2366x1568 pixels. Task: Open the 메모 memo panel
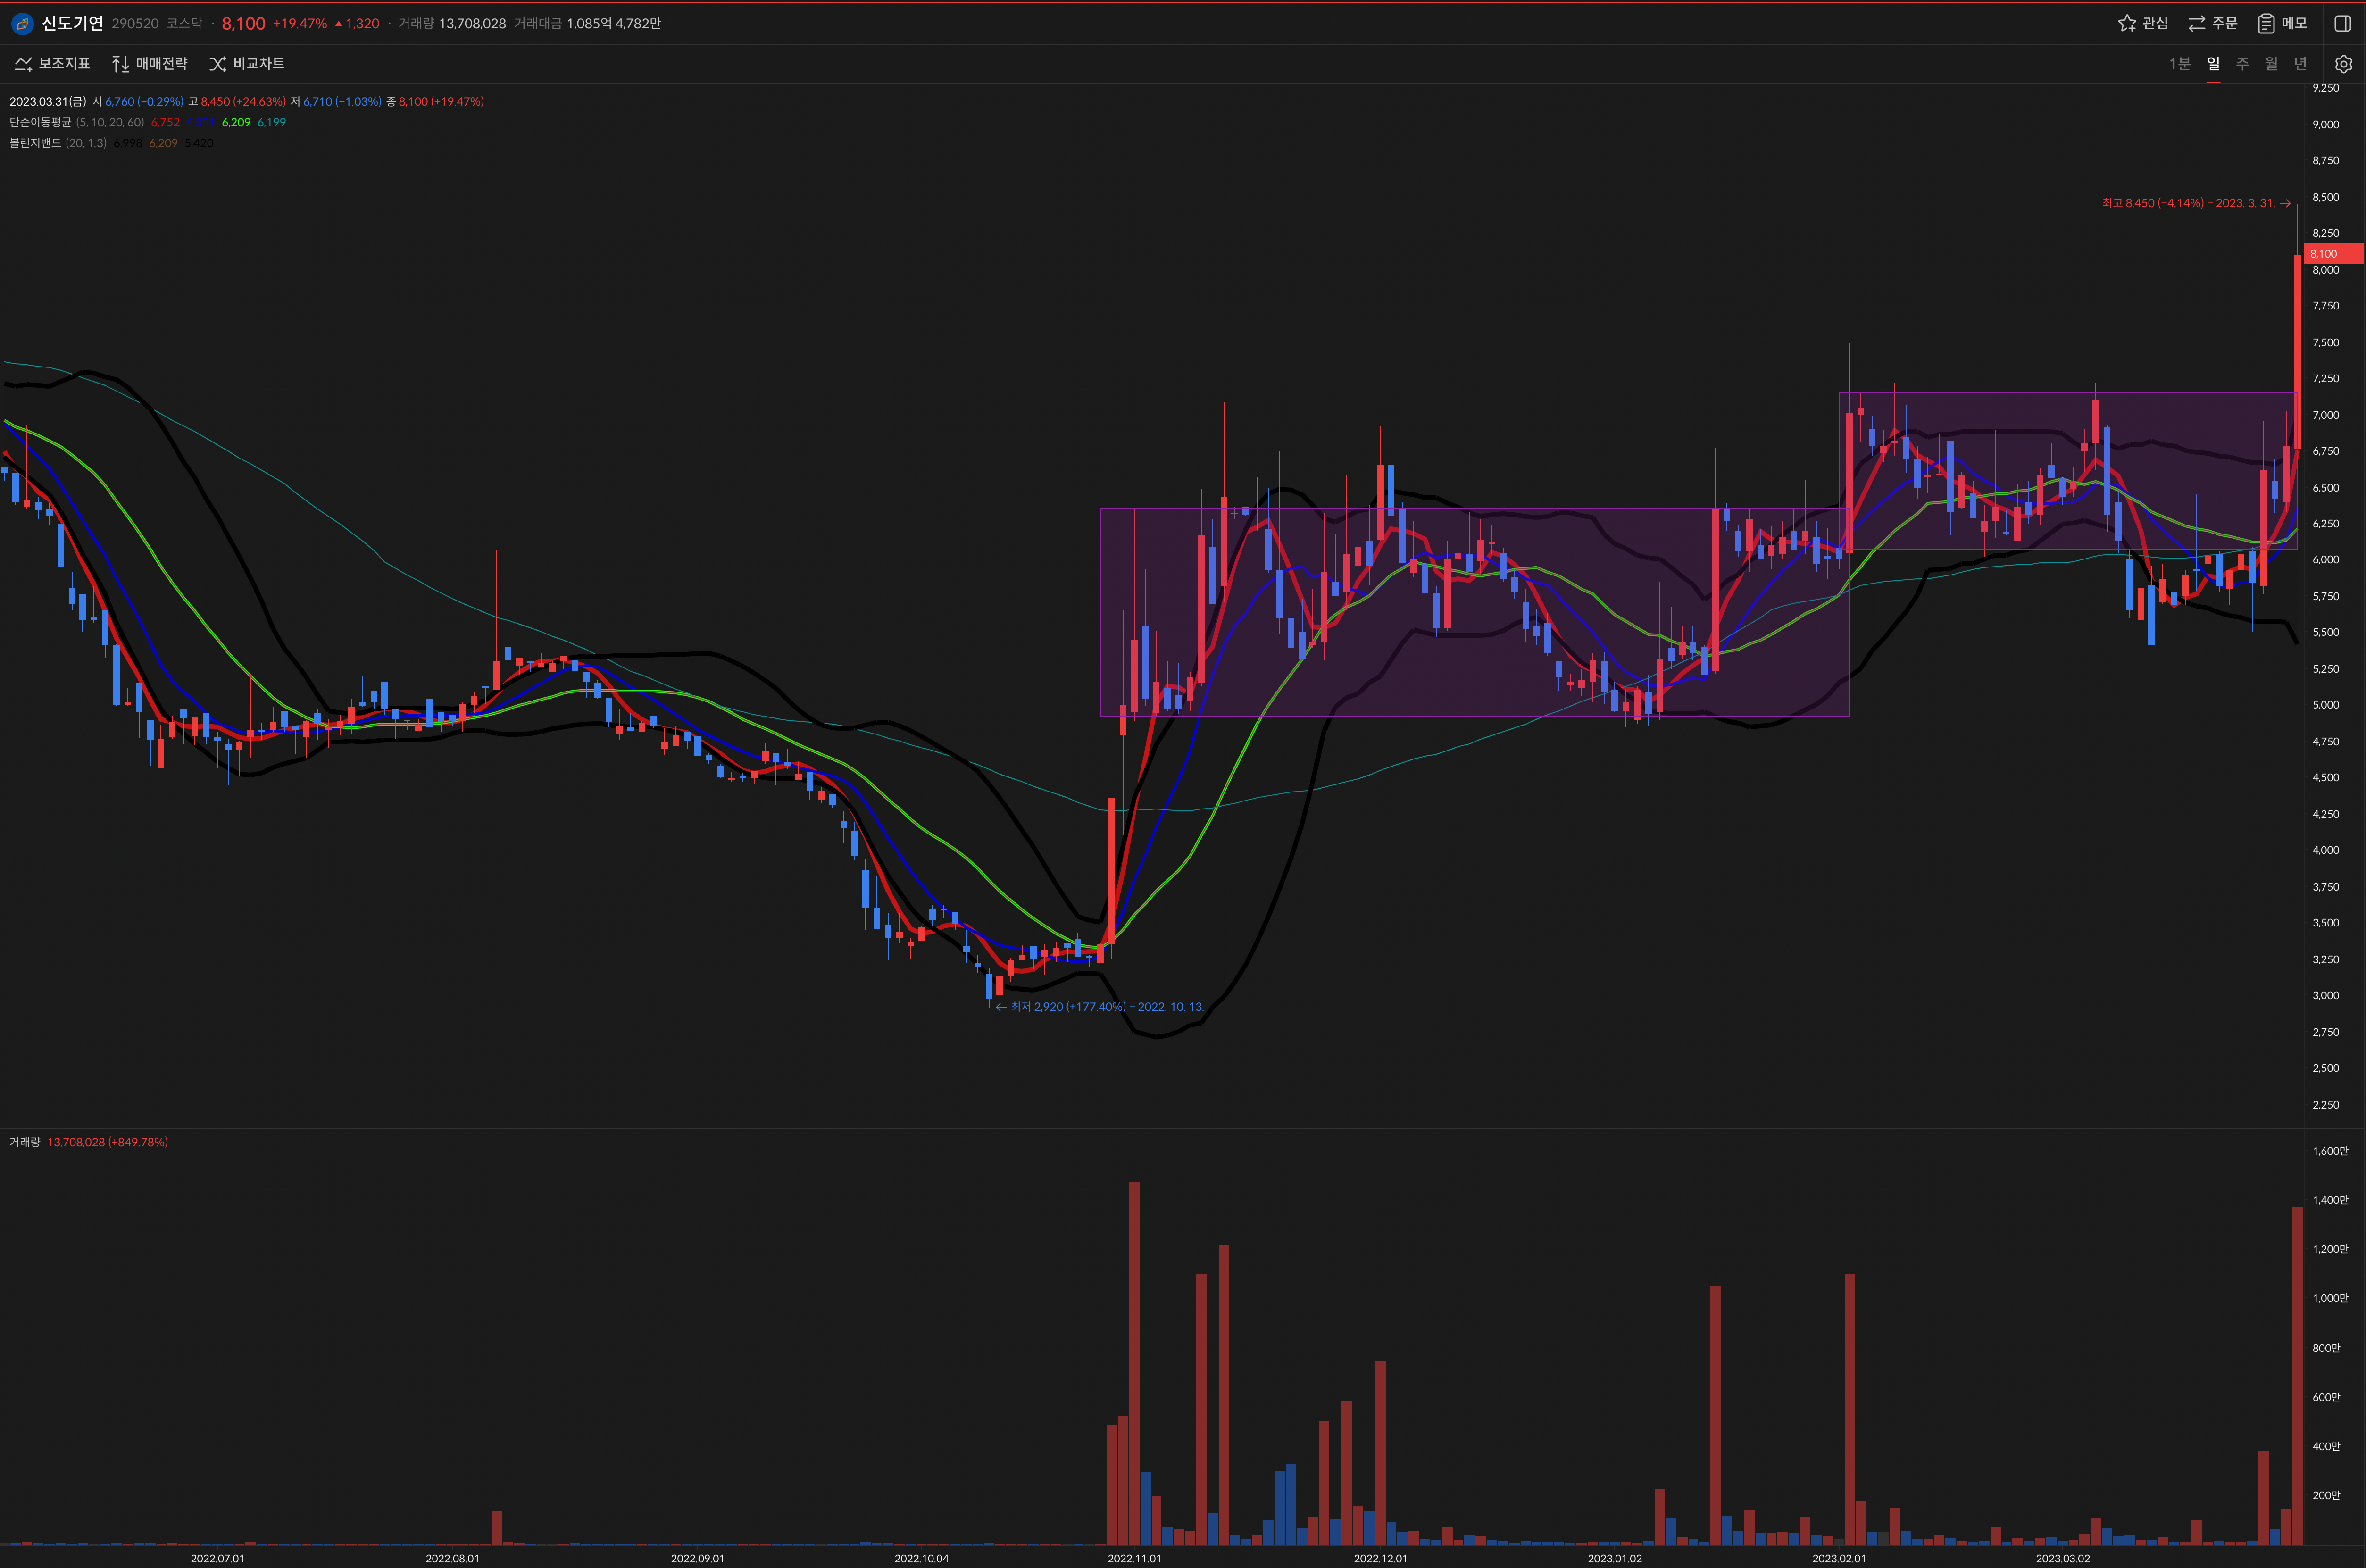coord(2282,23)
